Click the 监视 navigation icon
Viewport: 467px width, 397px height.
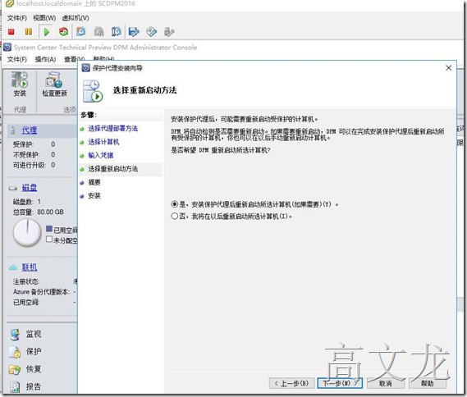click(15, 334)
